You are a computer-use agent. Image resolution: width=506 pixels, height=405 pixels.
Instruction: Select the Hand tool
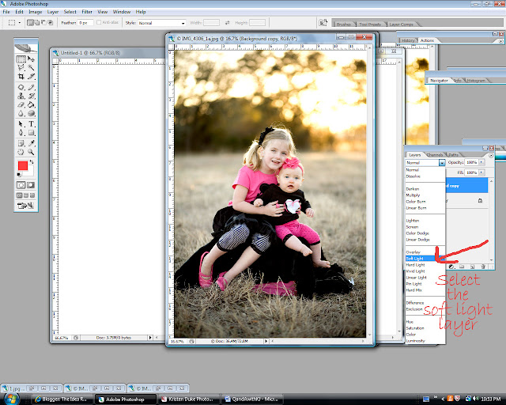pos(21,152)
